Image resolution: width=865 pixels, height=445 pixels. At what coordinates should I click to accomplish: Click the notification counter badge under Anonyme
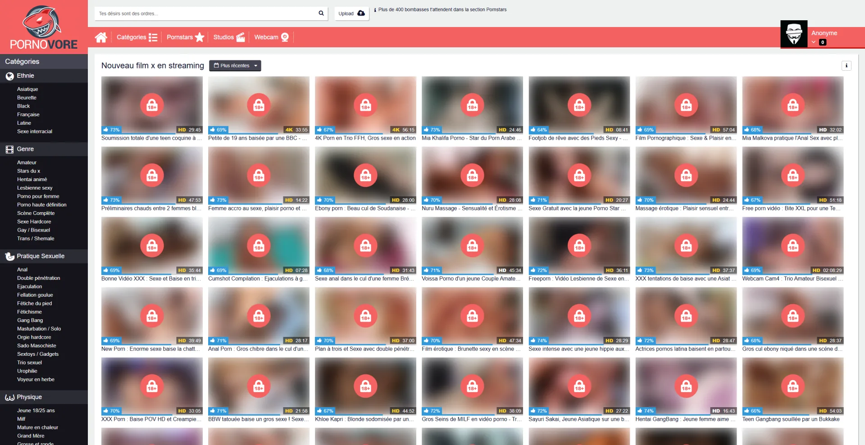click(823, 42)
